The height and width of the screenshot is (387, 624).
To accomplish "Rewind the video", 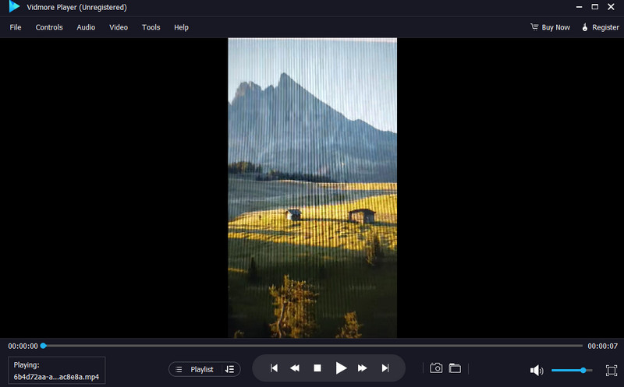I will 296,368.
